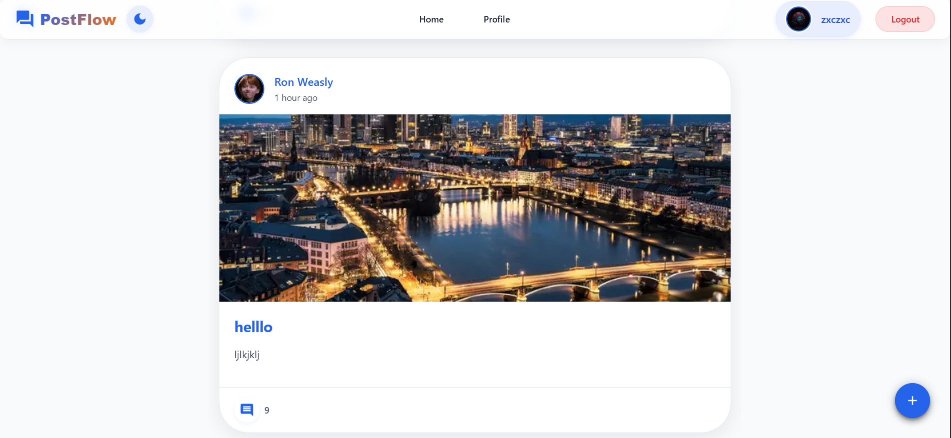Image resolution: width=951 pixels, height=438 pixels.
Task: Go to the Home page
Action: point(431,19)
